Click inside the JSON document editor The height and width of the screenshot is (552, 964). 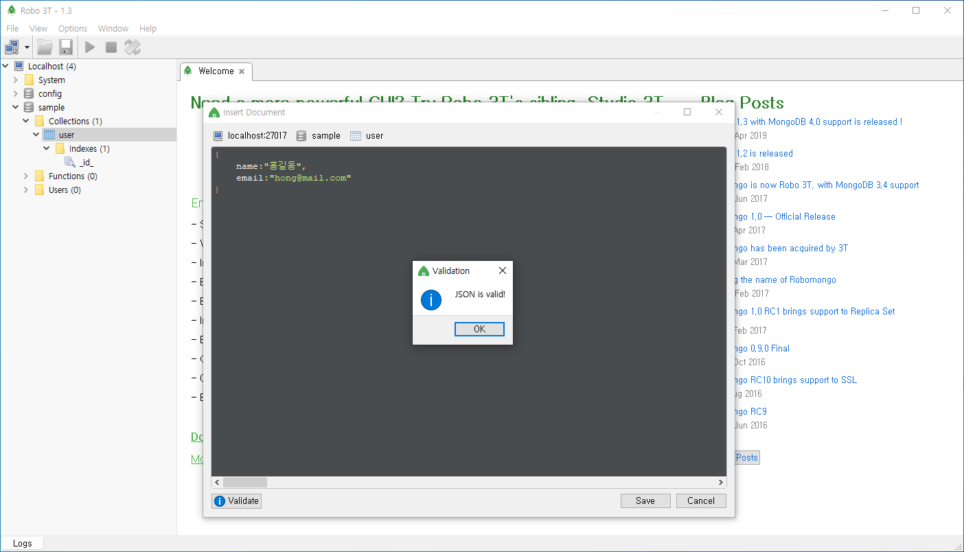click(469, 311)
